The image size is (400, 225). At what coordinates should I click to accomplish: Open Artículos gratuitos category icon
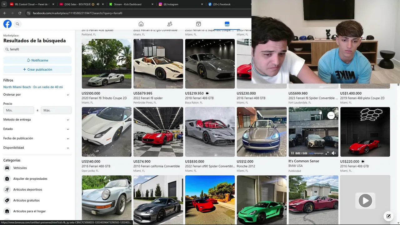point(7,200)
